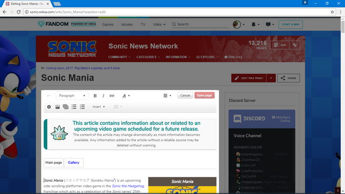This screenshot has height=194, width=345.
Task: Click the Start a Wiki button
Action: click(291, 24)
